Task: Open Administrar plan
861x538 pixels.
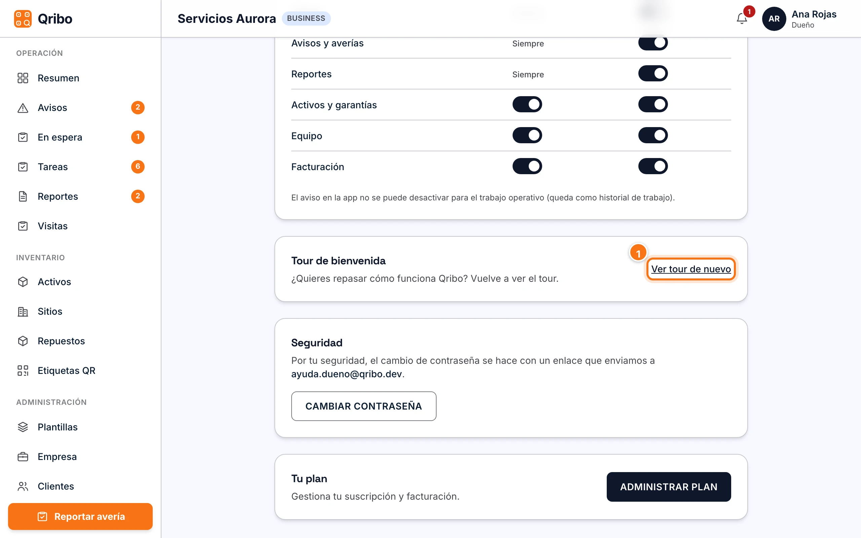Action: tap(669, 487)
